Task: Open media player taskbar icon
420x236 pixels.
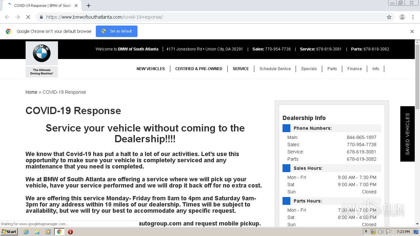Action: [48, 232]
